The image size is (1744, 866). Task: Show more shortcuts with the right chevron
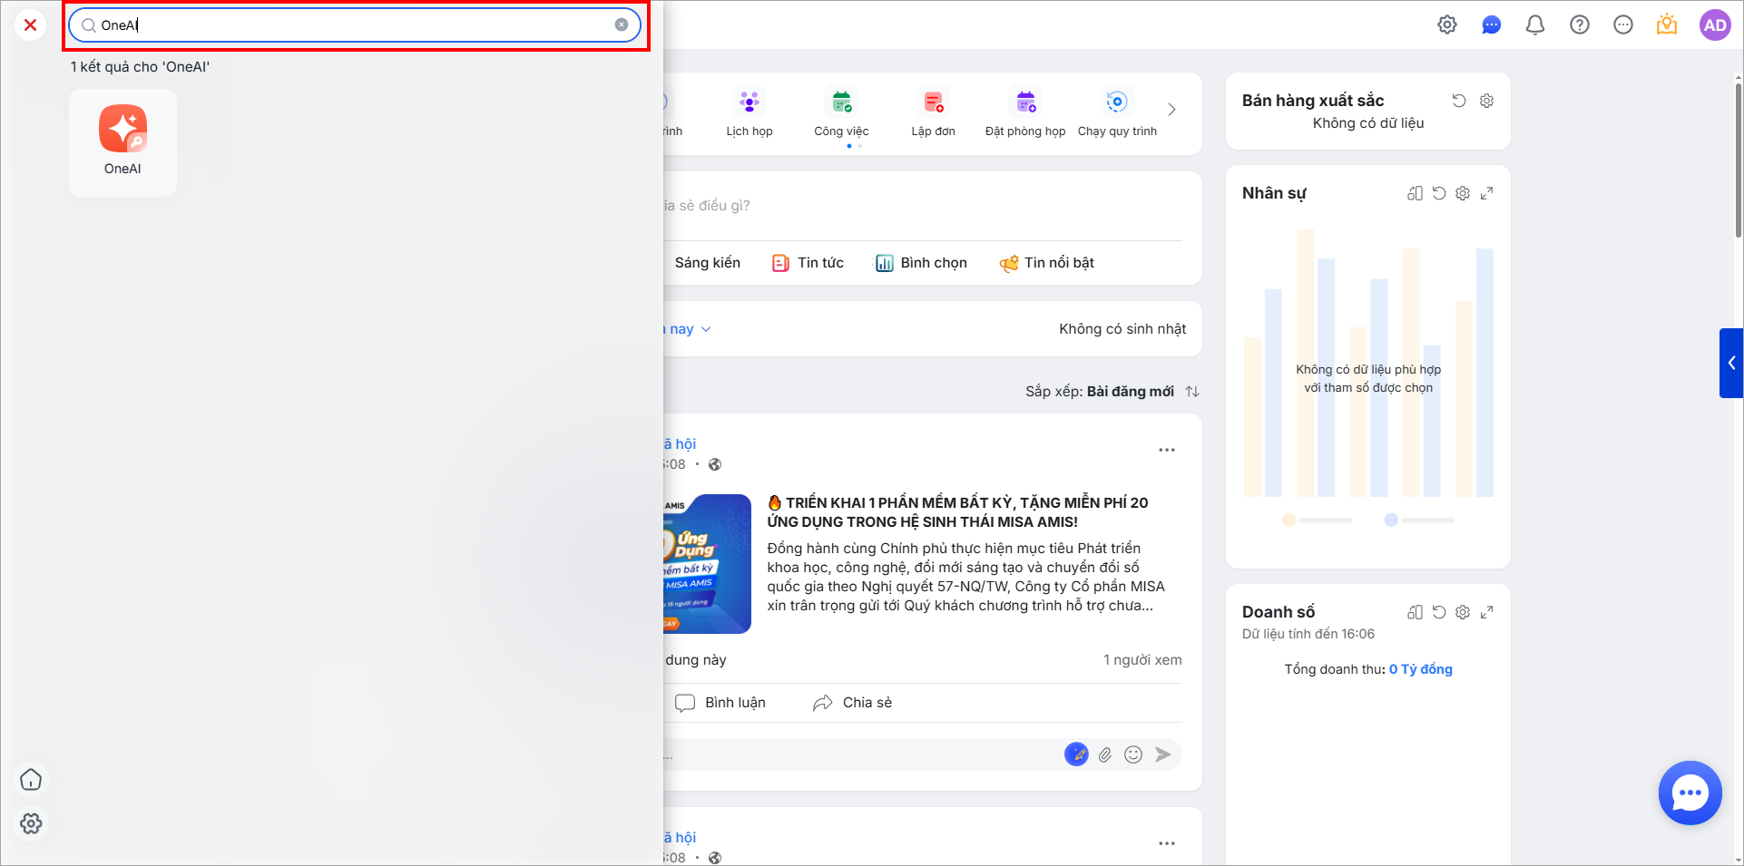pyautogui.click(x=1171, y=110)
